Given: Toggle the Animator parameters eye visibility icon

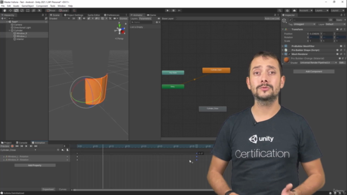Looking at the screenshot, I should (159, 18).
